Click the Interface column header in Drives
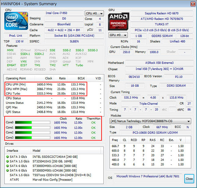 18,151
